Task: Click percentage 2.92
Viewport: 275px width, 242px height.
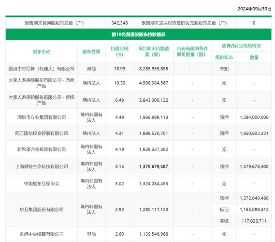Action: [119, 210]
